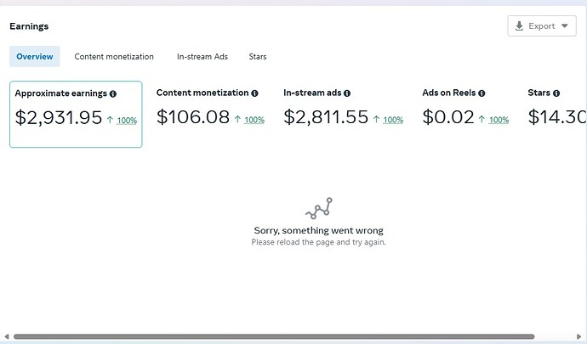
Task: Click the left scroll arrow
Action: 6,336
